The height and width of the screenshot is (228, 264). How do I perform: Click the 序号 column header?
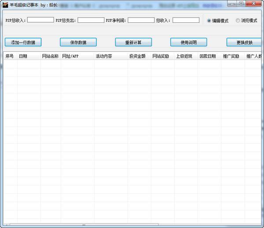(x=10, y=56)
